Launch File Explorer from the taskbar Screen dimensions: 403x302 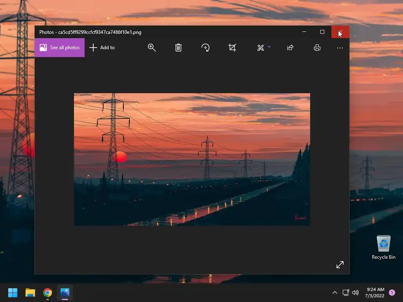[30, 293]
